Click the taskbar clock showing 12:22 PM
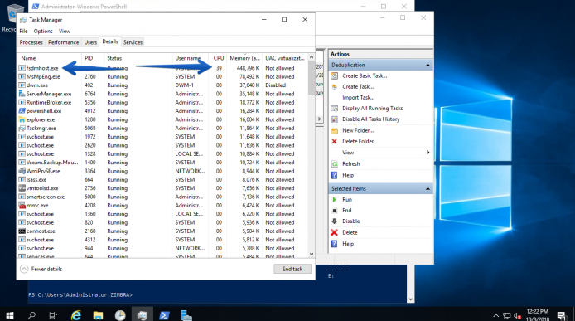This screenshot has height=321, width=575. (x=538, y=315)
